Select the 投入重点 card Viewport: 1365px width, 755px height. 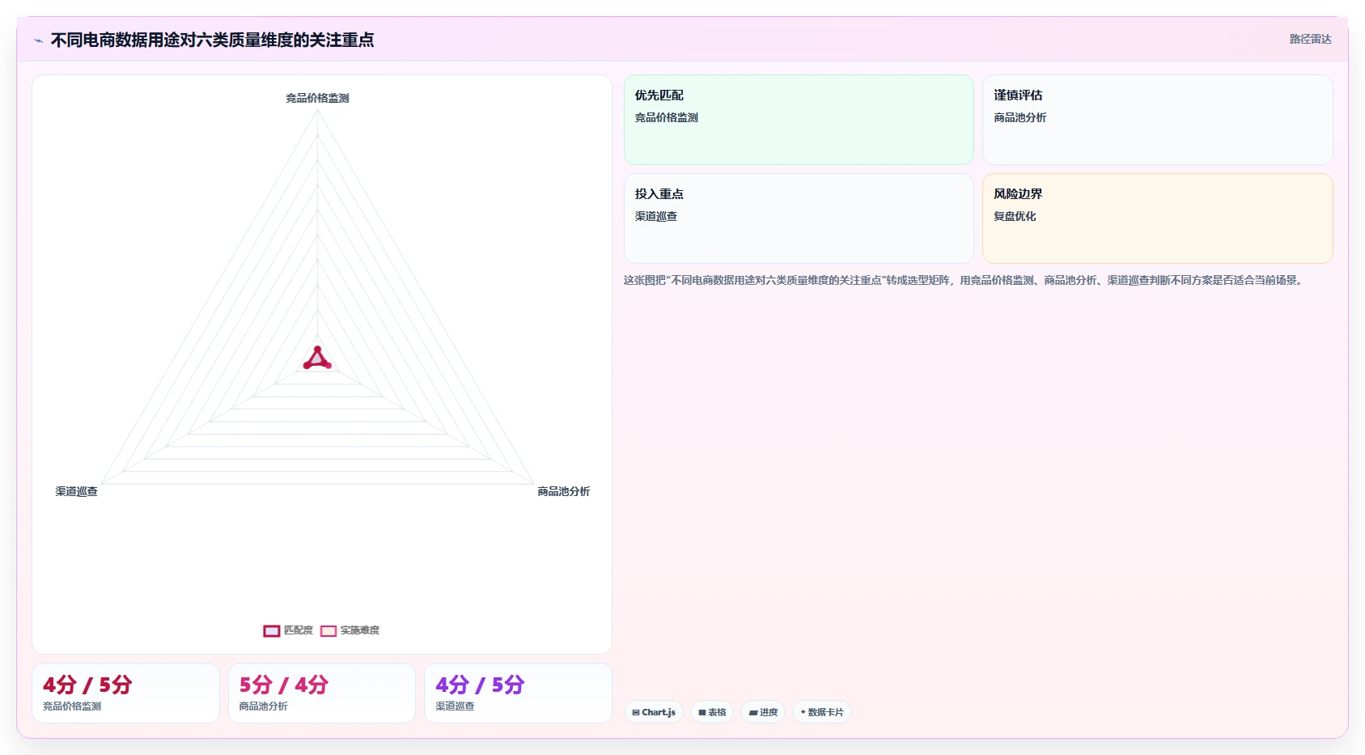point(799,218)
